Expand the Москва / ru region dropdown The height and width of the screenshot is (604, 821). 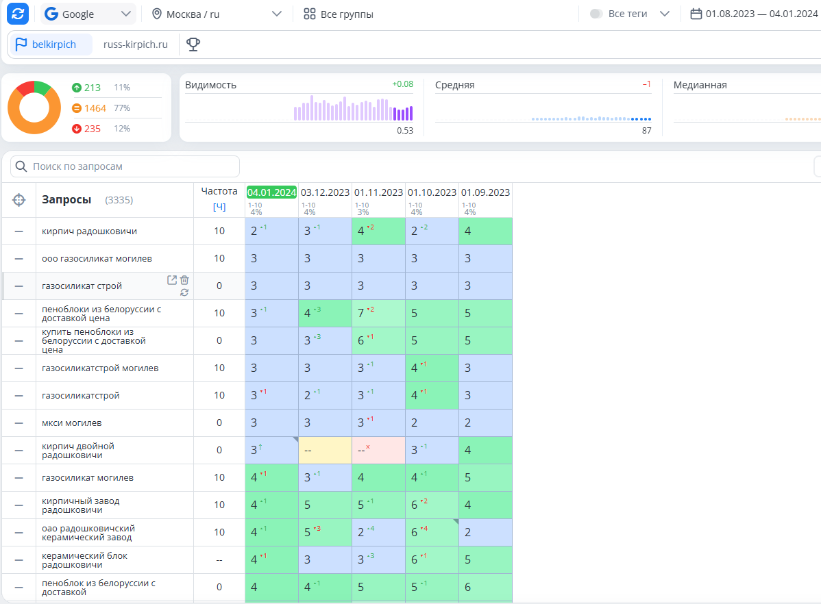[217, 14]
